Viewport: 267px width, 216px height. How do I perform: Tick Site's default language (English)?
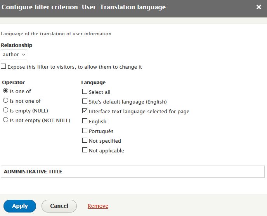tap(85, 101)
